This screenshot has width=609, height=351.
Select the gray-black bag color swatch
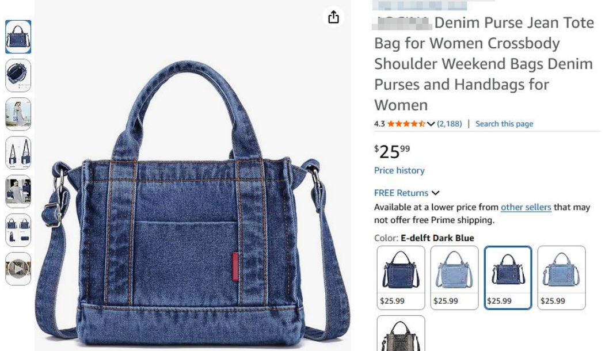coord(401,333)
